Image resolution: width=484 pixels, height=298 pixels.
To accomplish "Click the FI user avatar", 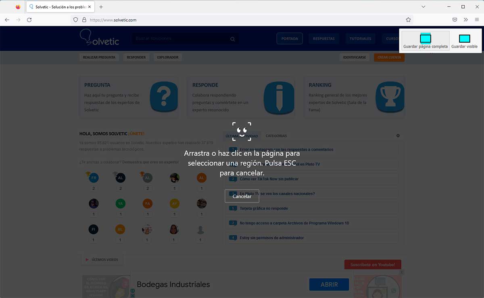I will click(x=94, y=230).
